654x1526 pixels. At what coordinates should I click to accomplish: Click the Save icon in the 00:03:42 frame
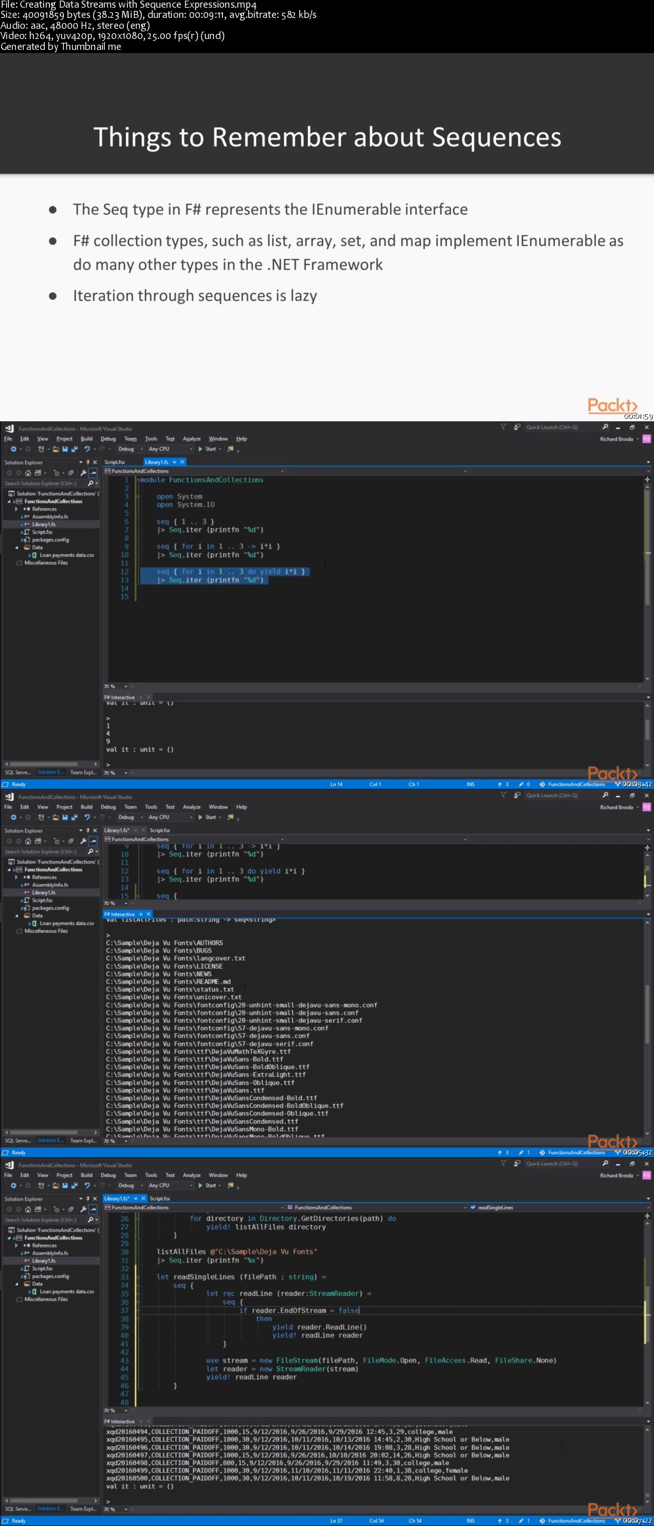pyautogui.click(x=65, y=449)
